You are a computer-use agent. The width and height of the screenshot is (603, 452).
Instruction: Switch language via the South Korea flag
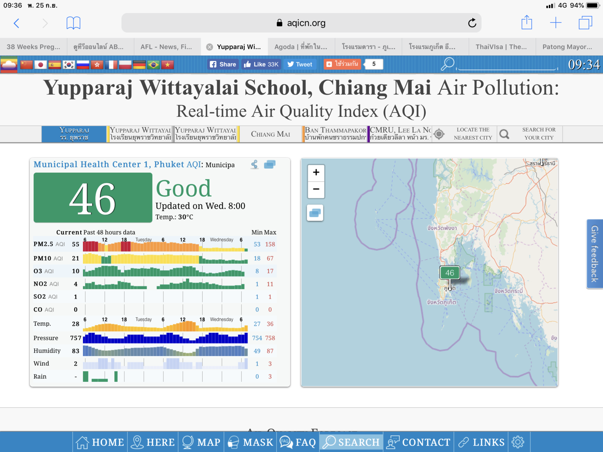click(69, 65)
